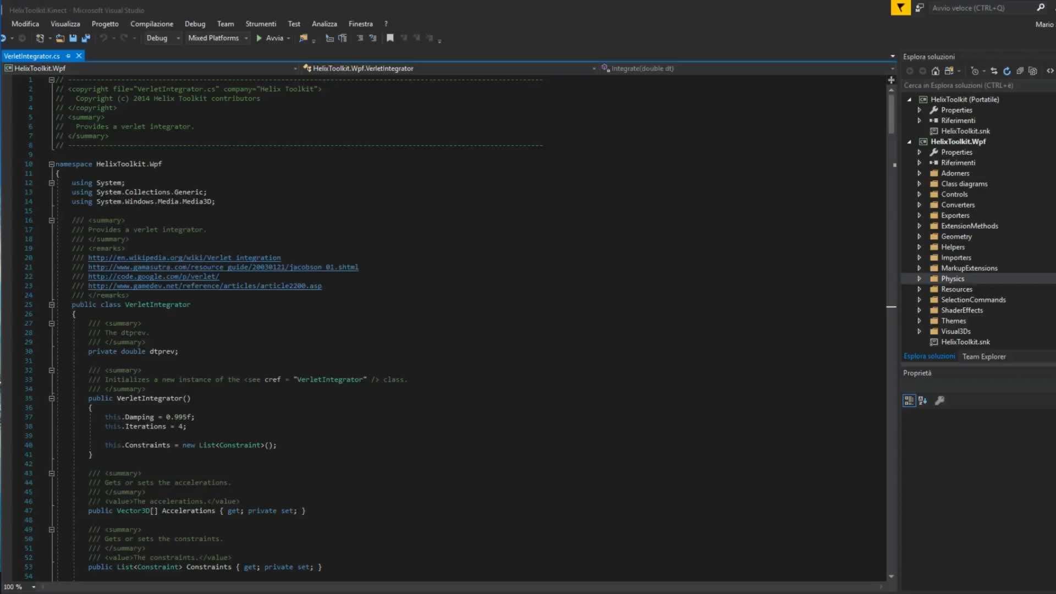
Task: Click the yellow notifications funnel icon
Action: [900, 8]
